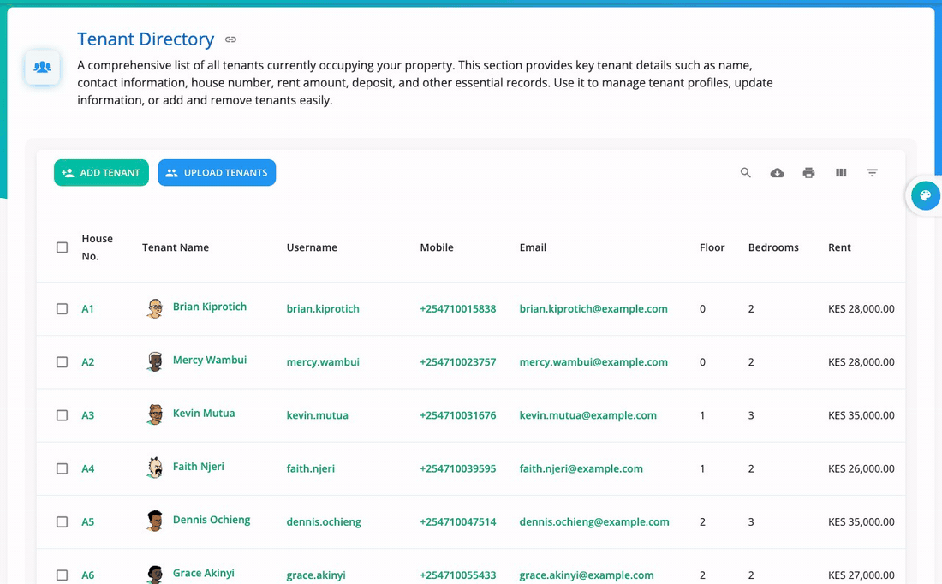Toggle the select-all checkbox in header
Screen dimensions: 942x584
pyautogui.click(x=62, y=247)
